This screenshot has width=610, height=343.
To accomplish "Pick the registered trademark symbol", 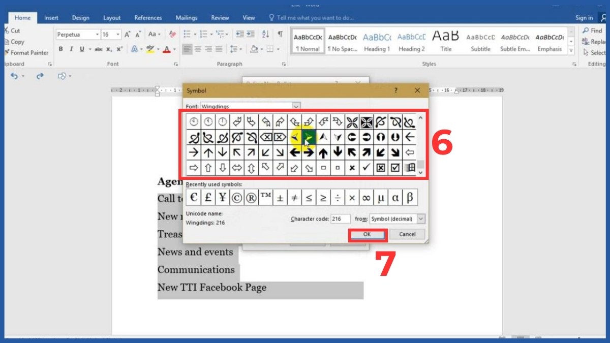I will (x=251, y=198).
